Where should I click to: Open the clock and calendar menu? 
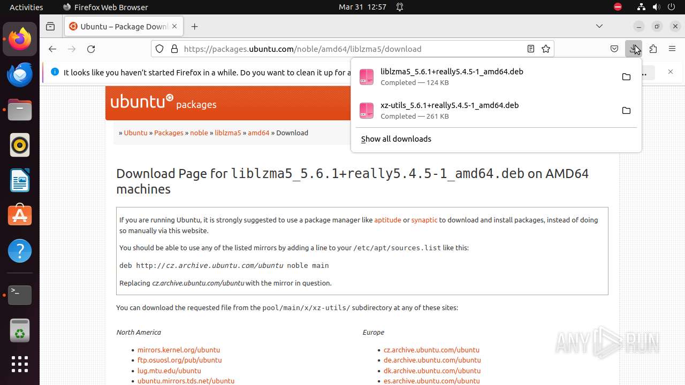[362, 7]
